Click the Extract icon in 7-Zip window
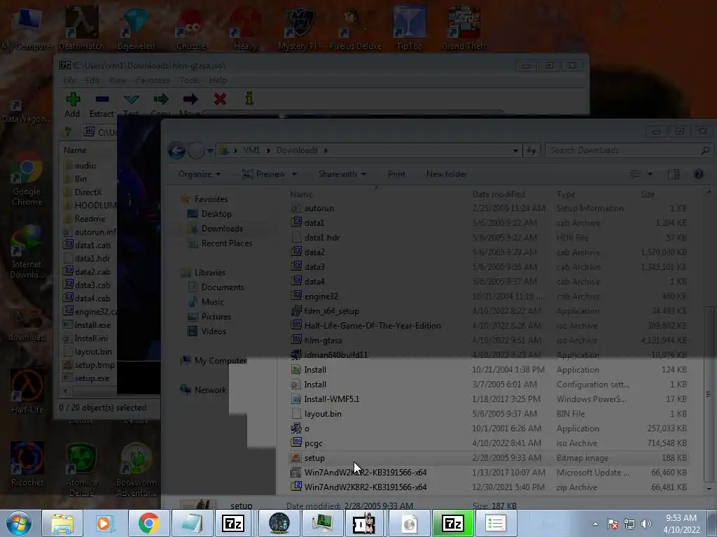Viewport: 717px width, 537px height. (x=102, y=99)
